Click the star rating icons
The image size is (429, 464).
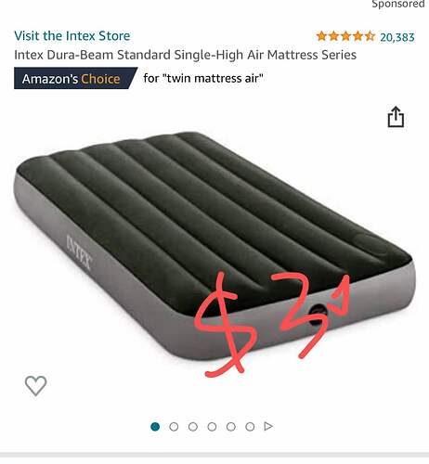(345, 36)
